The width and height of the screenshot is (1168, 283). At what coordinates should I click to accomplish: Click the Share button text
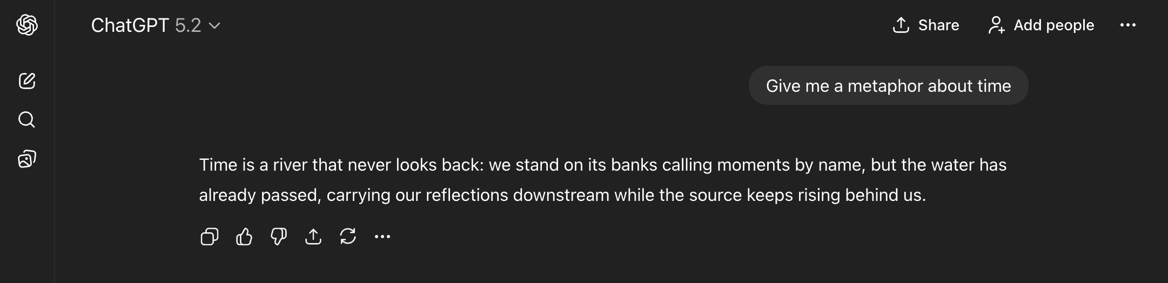pyautogui.click(x=938, y=25)
